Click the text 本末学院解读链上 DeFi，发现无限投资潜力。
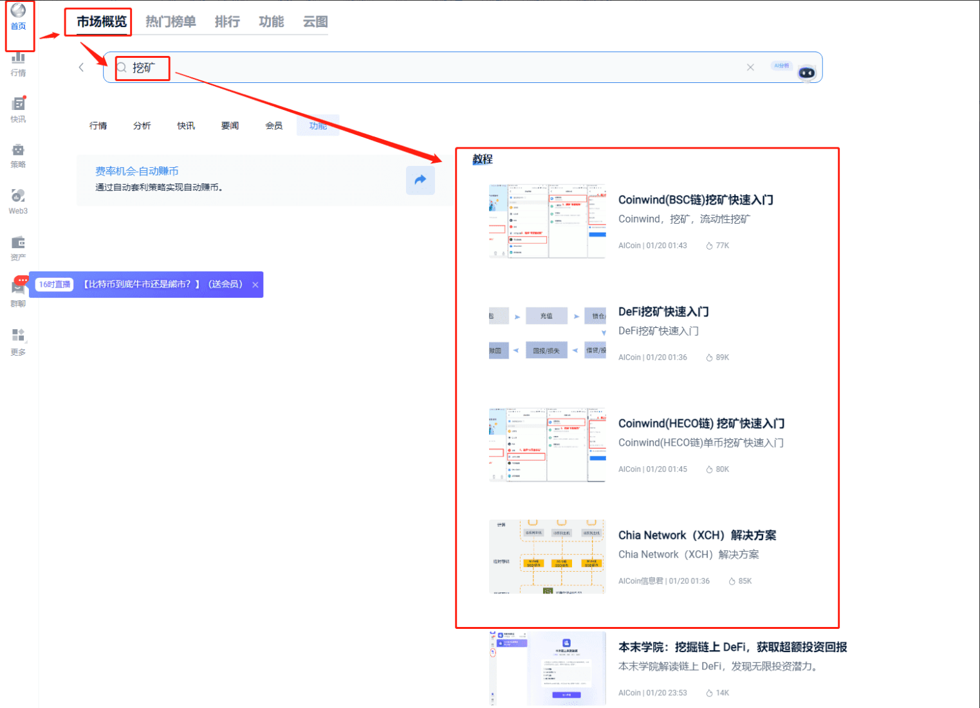This screenshot has width=980, height=708. 718,667
